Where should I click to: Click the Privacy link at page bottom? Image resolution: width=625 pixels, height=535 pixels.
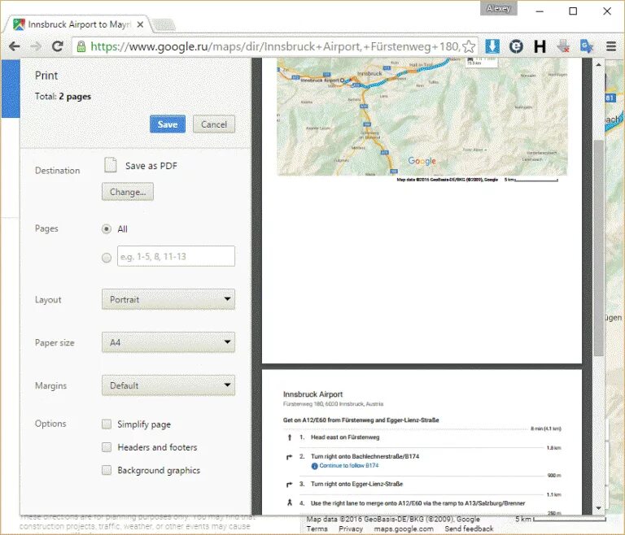351,528
